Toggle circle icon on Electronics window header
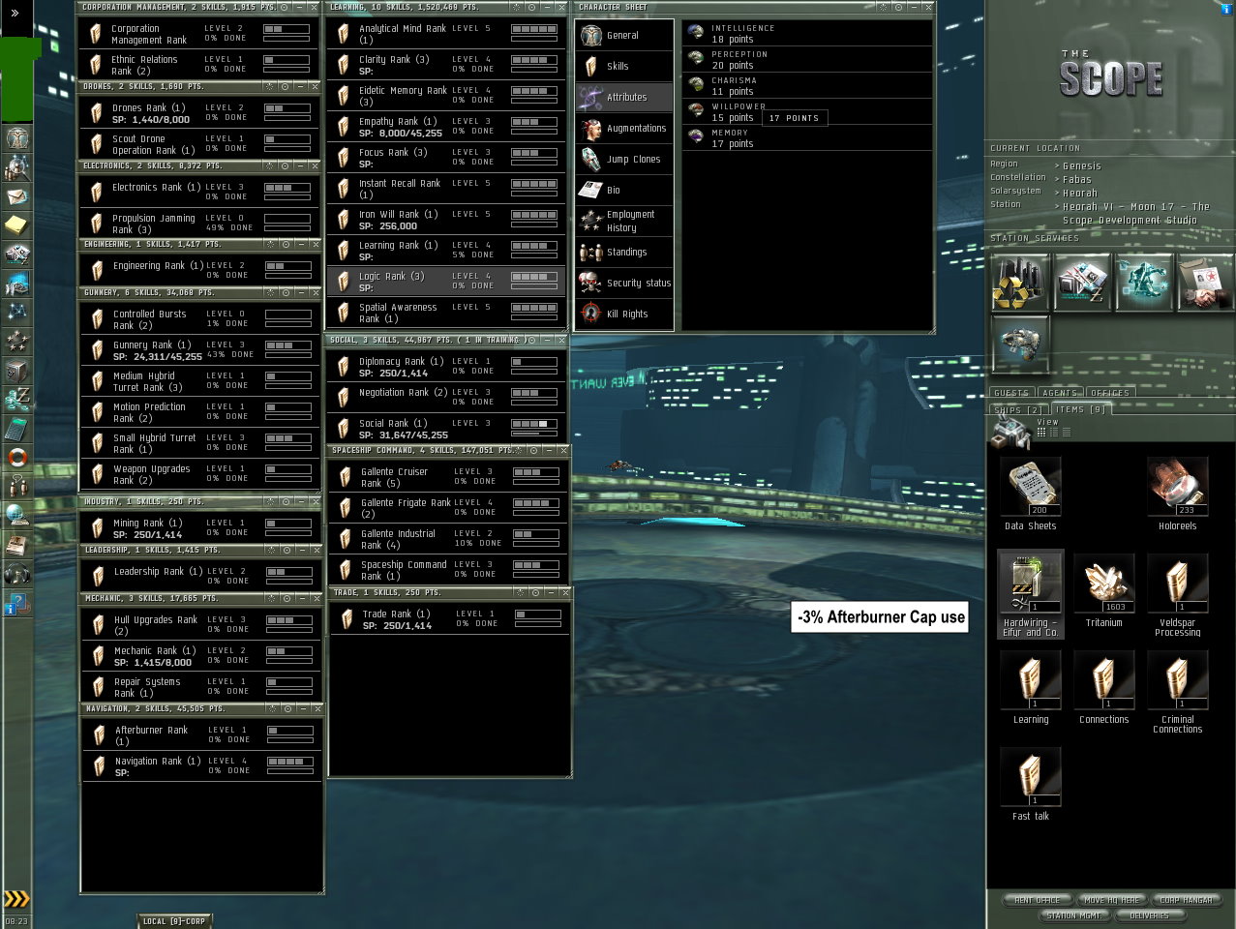 pos(285,165)
